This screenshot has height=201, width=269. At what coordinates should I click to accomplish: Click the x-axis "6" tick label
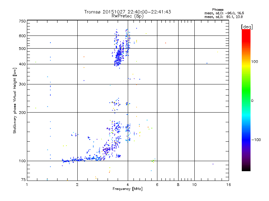point(157,185)
